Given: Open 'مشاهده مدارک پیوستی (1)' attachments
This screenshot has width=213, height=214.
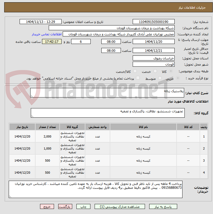Looking at the screenshot, I should point(120,206).
